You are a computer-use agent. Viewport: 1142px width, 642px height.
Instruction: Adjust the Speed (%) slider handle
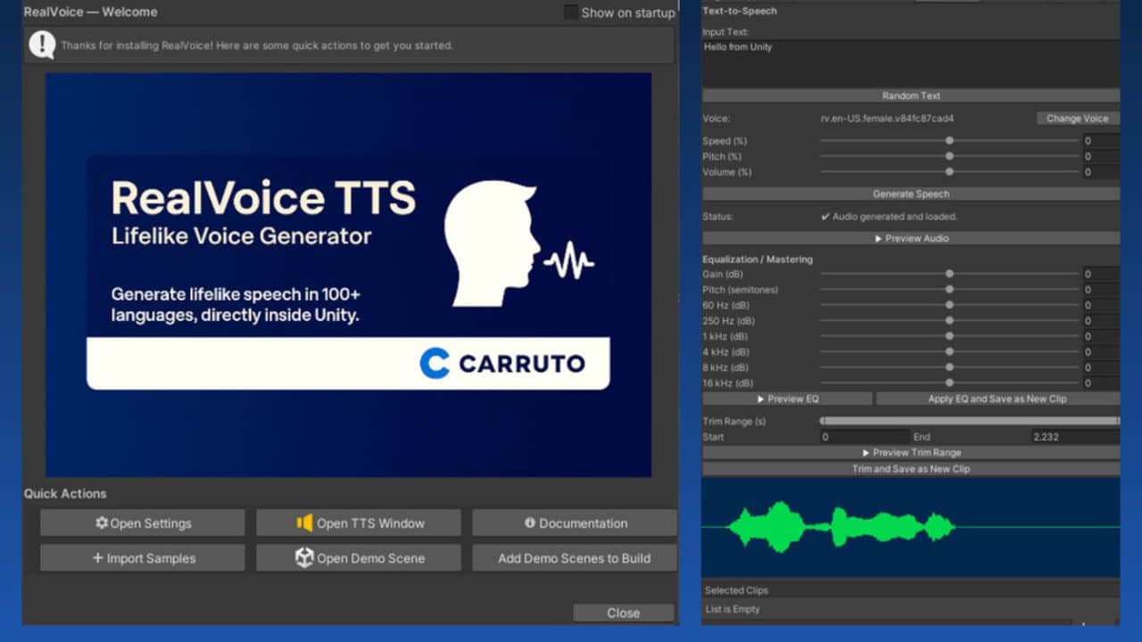[949, 141]
